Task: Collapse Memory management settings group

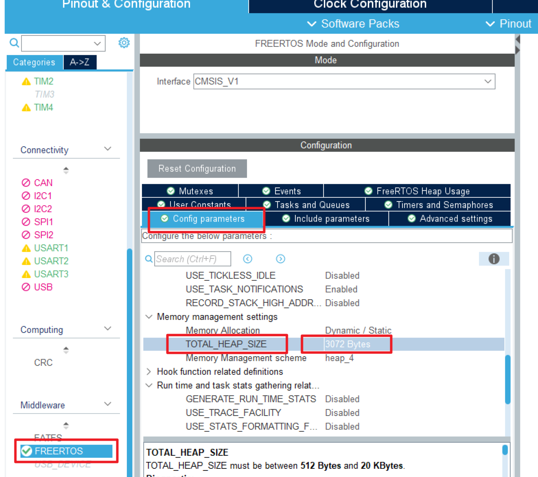Action: pos(149,317)
